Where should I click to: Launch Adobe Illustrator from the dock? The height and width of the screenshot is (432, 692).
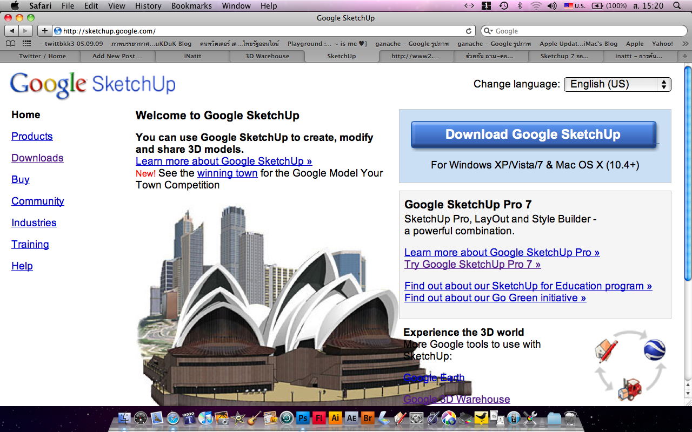335,417
